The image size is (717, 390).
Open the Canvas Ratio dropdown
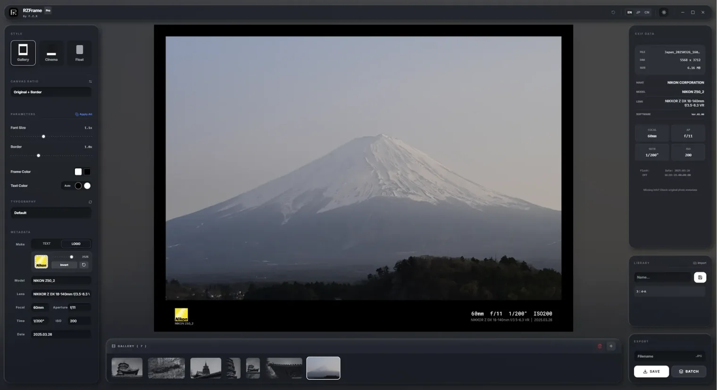tap(51, 92)
